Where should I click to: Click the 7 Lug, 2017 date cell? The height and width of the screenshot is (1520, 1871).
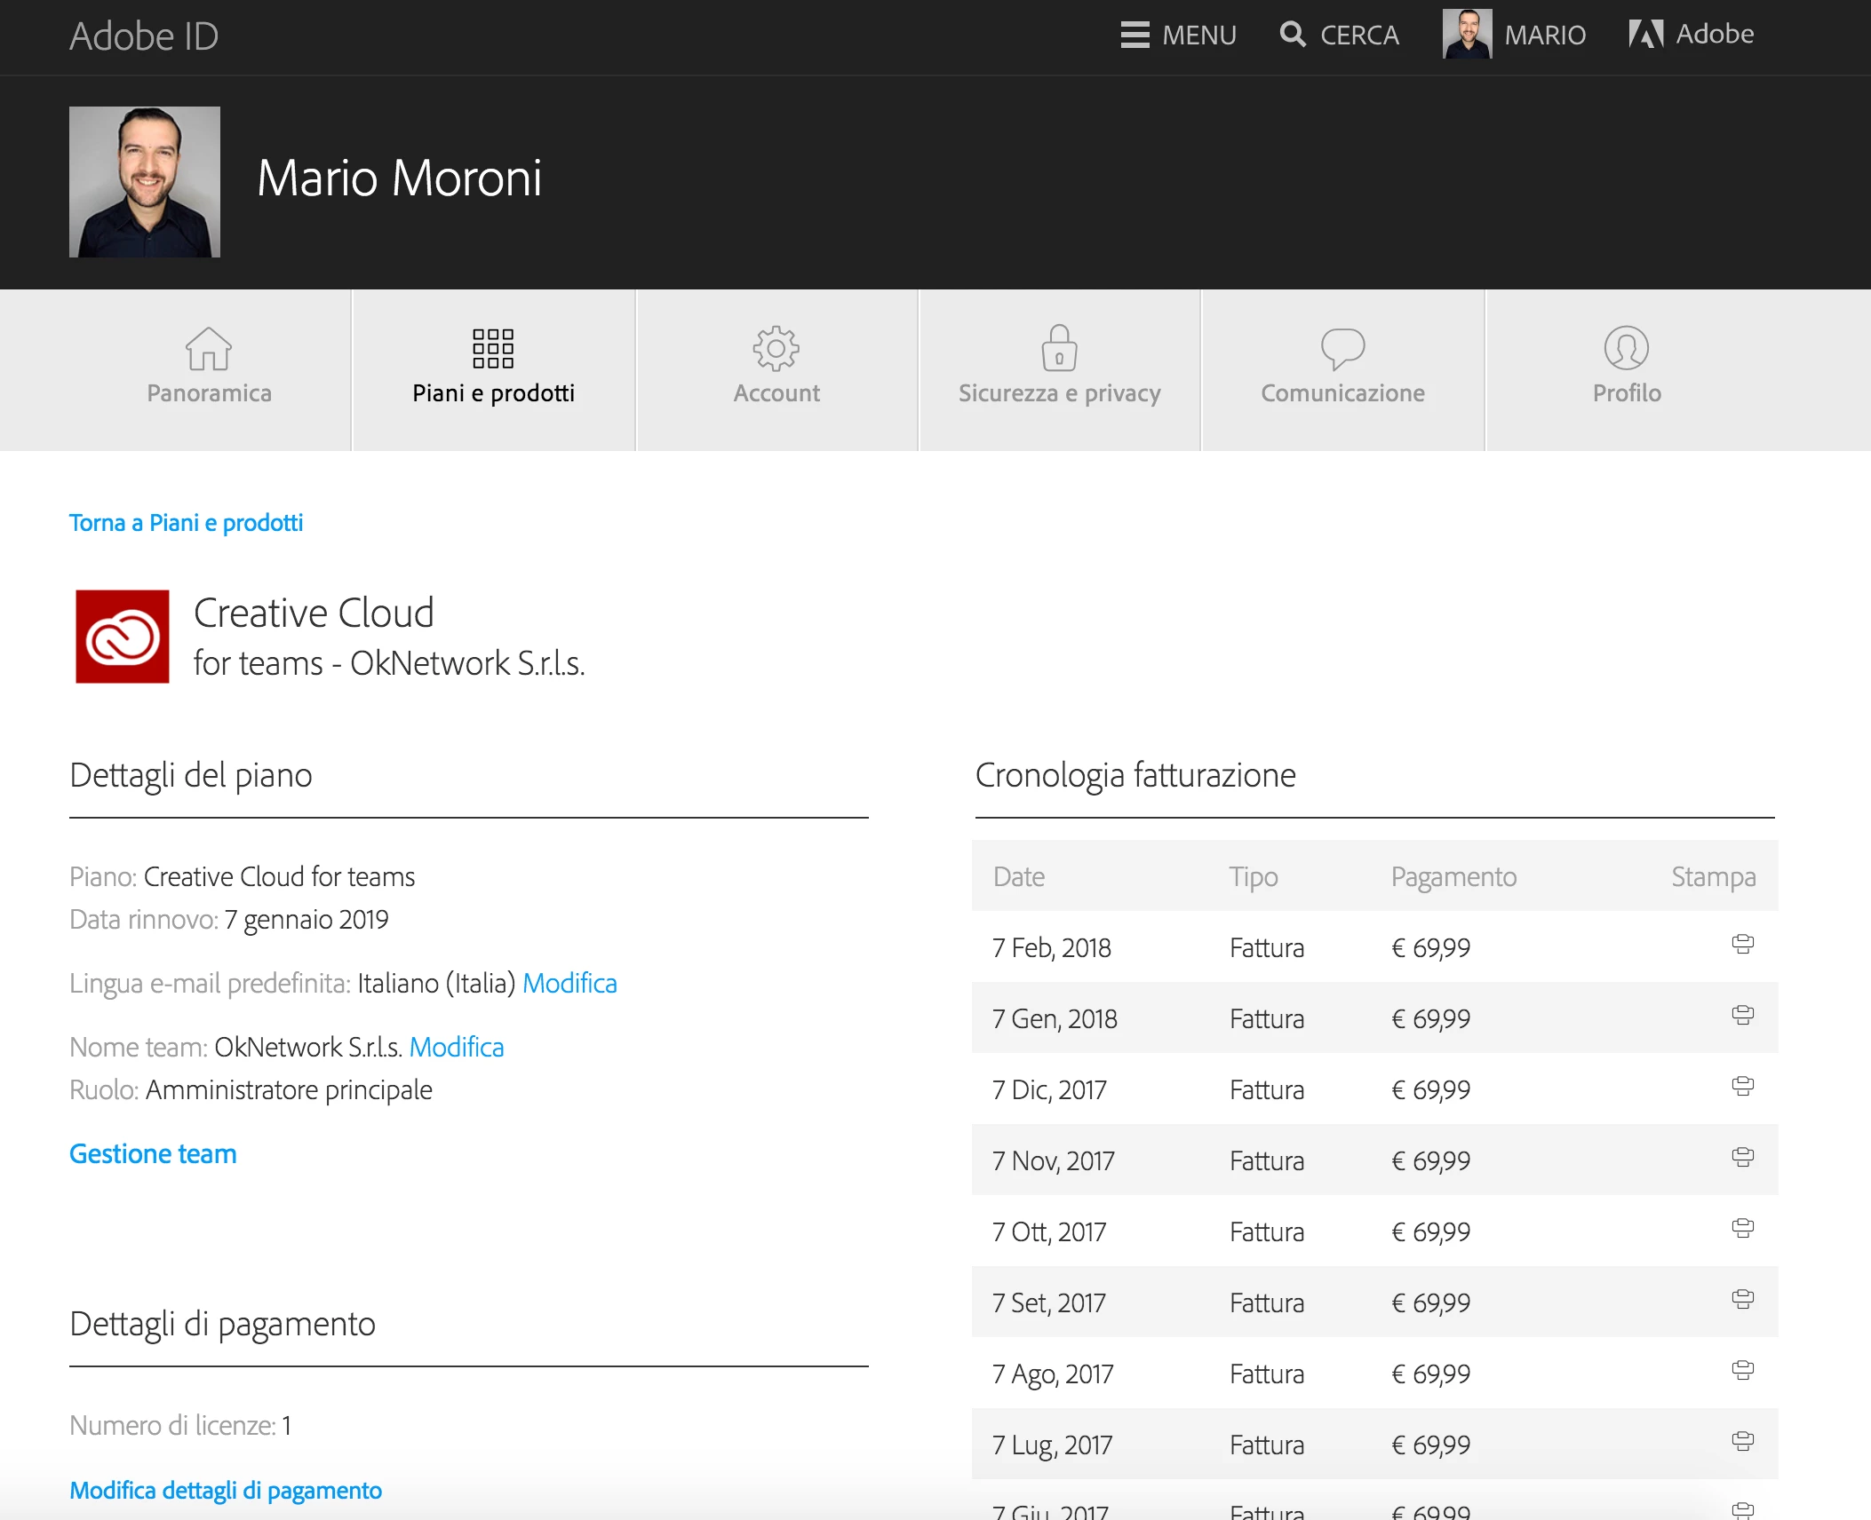pyautogui.click(x=1053, y=1445)
